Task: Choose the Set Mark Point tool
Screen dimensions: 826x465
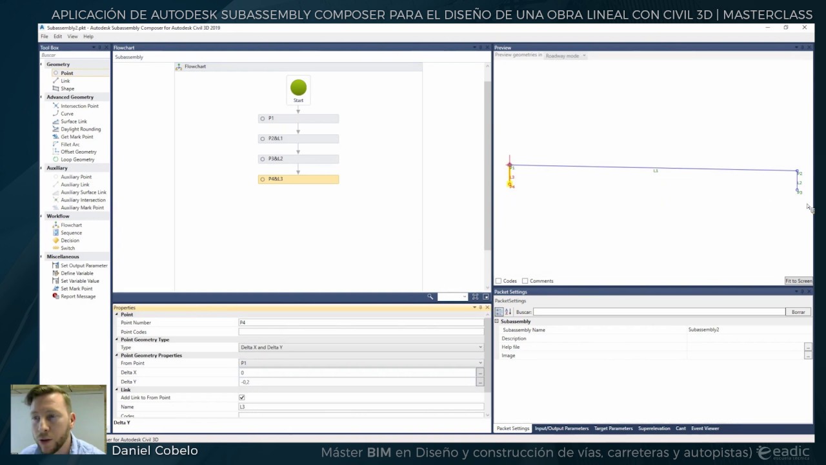Action: 76,289
